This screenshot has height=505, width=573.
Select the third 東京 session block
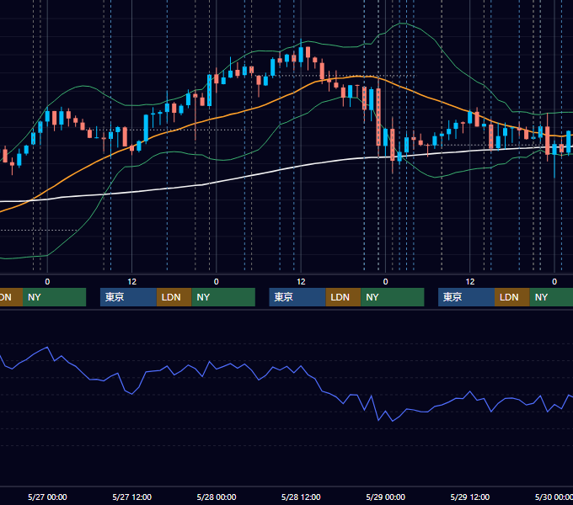[467, 297]
